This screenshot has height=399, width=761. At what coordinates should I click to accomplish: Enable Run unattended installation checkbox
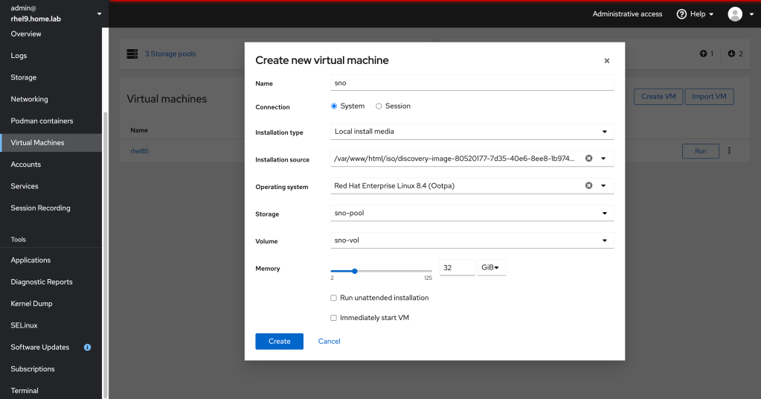[334, 298]
